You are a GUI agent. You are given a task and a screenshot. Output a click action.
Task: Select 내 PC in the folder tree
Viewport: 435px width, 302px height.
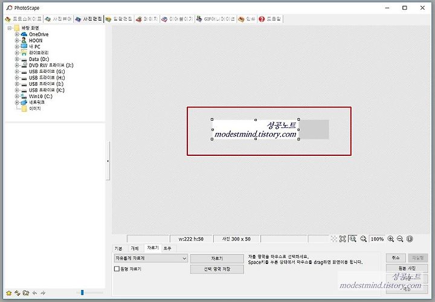point(34,47)
